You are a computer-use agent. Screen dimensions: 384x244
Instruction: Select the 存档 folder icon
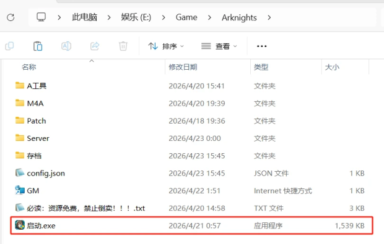point(20,155)
